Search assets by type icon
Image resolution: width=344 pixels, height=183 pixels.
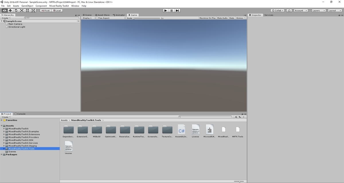click(x=236, y=117)
